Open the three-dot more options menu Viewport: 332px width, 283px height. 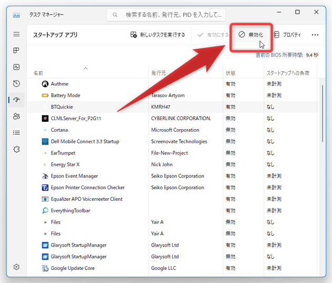pos(315,35)
